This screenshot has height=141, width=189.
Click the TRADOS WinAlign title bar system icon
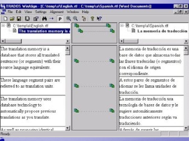click(x=3, y=6)
